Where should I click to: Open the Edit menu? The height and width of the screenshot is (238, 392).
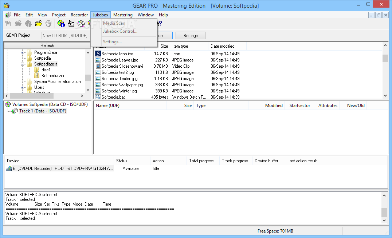point(29,15)
